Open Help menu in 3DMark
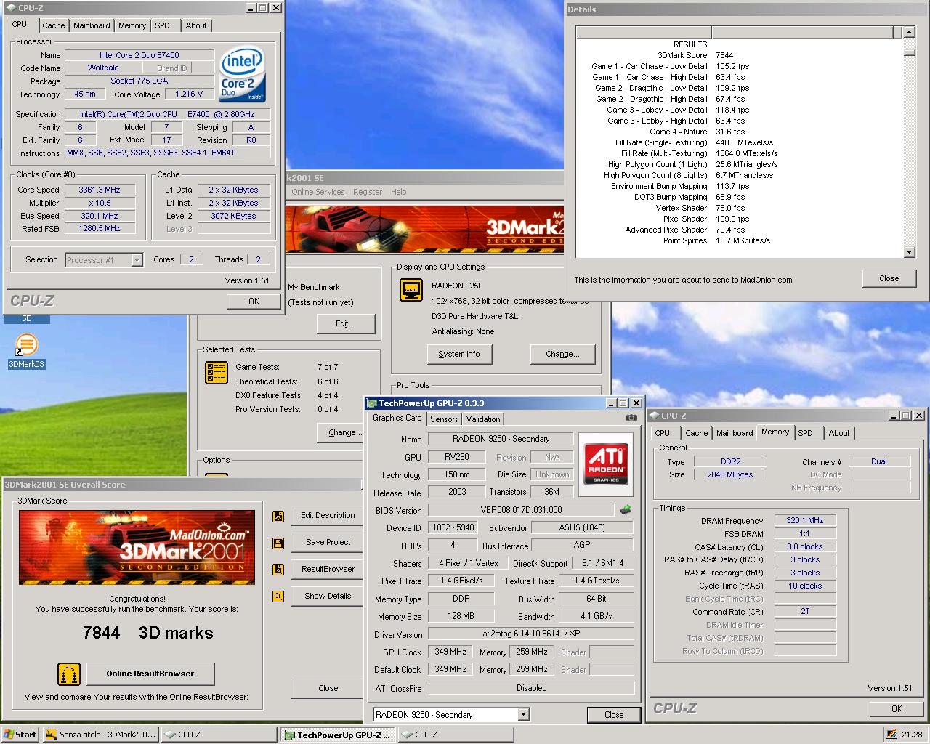 (x=399, y=192)
